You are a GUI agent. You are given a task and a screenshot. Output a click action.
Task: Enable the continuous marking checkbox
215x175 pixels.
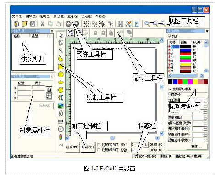pyautogui.click(x=99, y=144)
